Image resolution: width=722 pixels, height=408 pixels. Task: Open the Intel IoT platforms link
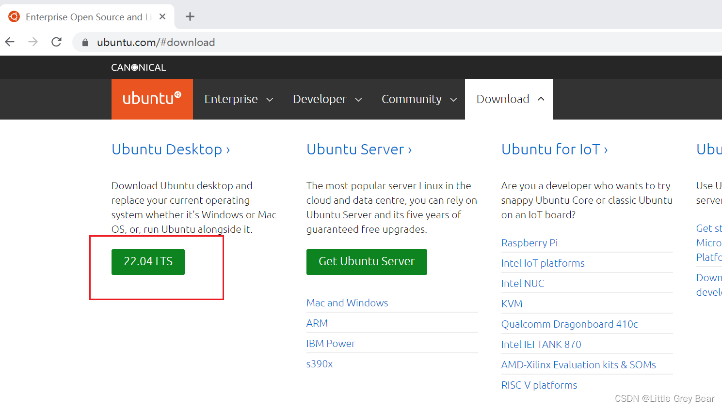543,263
